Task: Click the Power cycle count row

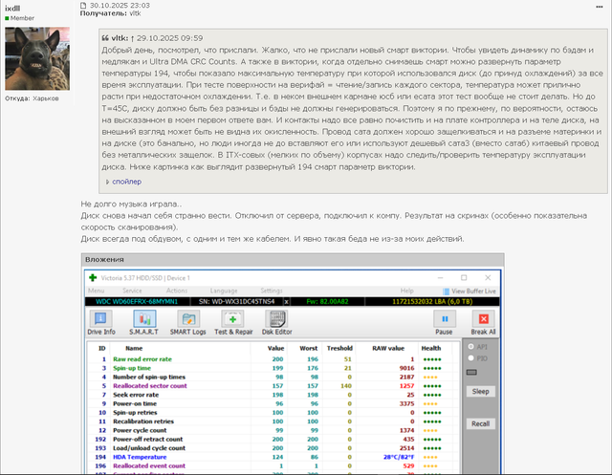Action: [x=273, y=430]
